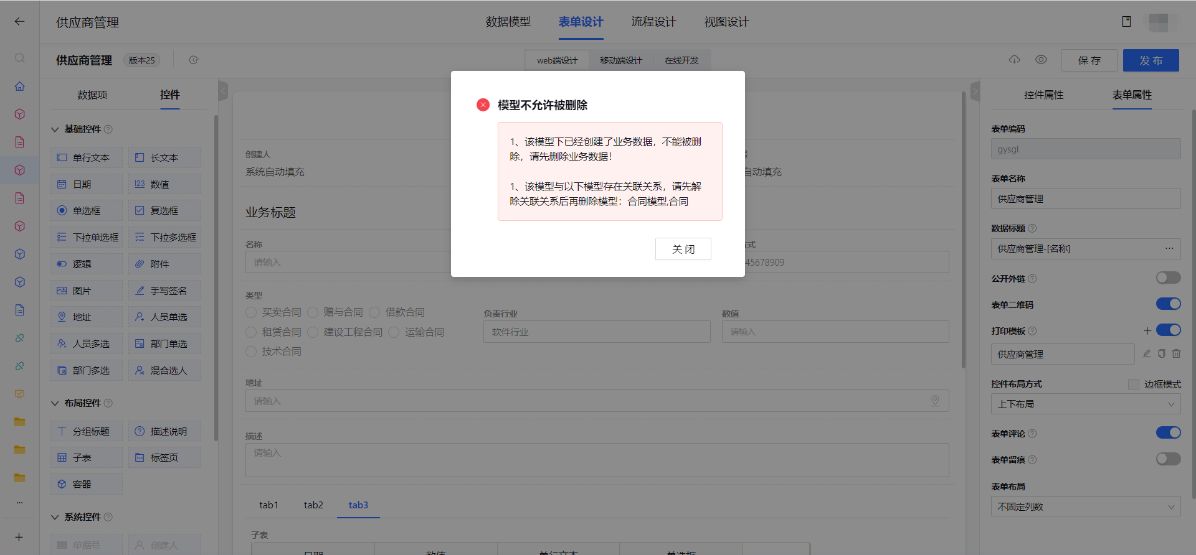Click the 保存 button
This screenshot has height=555, width=1196.
tap(1089, 60)
